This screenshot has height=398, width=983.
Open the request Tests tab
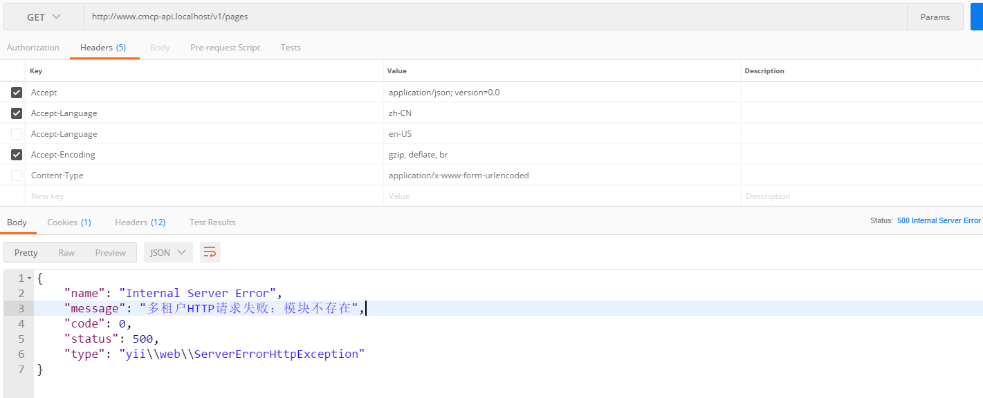291,48
